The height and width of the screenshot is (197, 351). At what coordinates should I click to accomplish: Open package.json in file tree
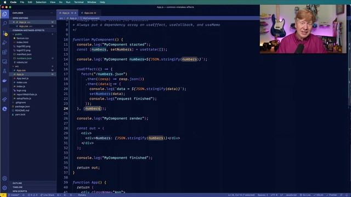pos(32,107)
